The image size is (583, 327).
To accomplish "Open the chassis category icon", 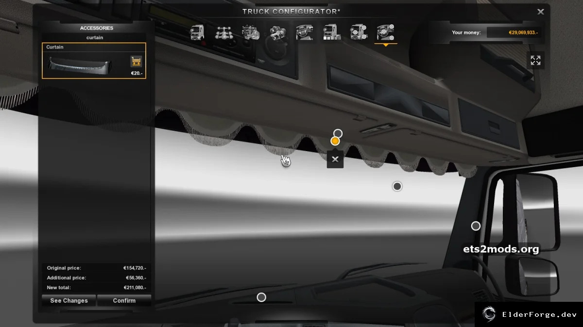I will point(223,32).
